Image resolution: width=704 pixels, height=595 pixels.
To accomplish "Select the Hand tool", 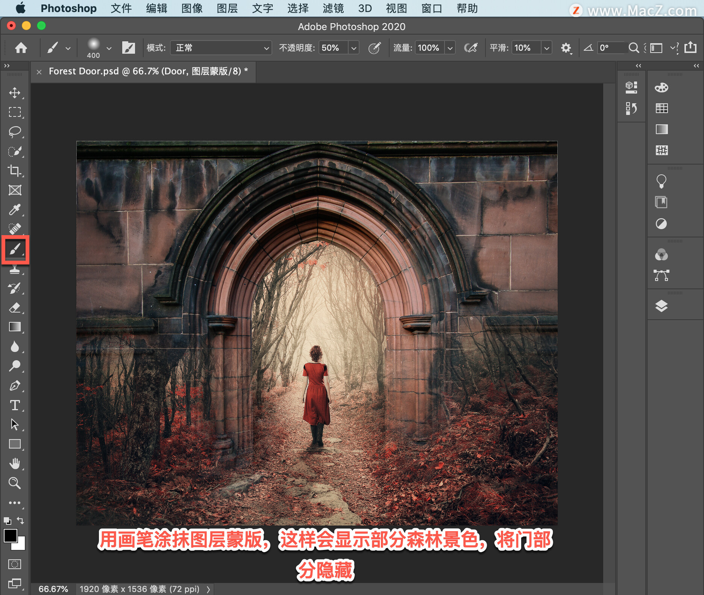I will [x=15, y=464].
